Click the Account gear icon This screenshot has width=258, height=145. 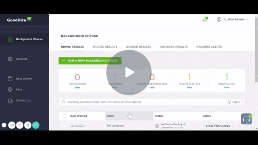pos(10,59)
